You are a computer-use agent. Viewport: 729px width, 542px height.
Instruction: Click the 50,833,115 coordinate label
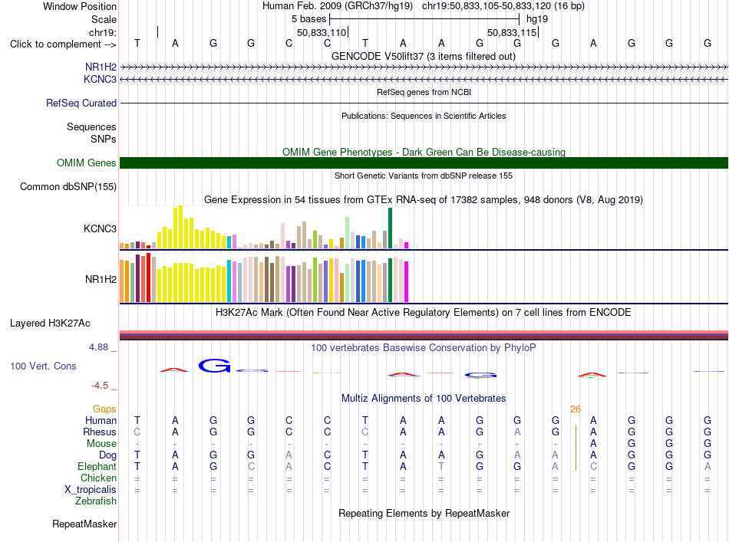[512, 32]
